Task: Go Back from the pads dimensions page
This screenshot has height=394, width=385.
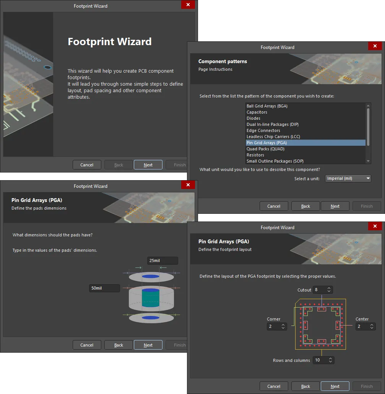Action: 119,345
